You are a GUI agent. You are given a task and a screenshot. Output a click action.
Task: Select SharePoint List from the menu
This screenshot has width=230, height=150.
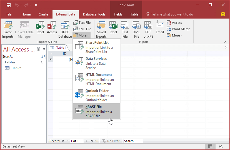(96, 47)
